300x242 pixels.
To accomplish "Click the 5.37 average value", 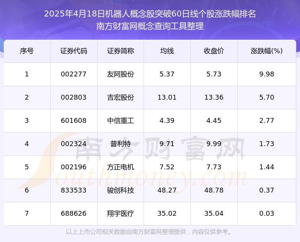I will 167,74.
